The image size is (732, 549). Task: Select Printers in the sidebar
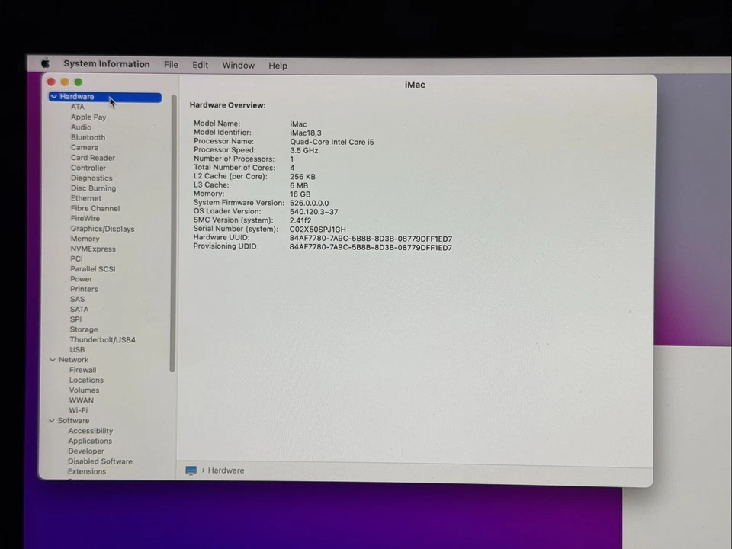[x=84, y=289]
